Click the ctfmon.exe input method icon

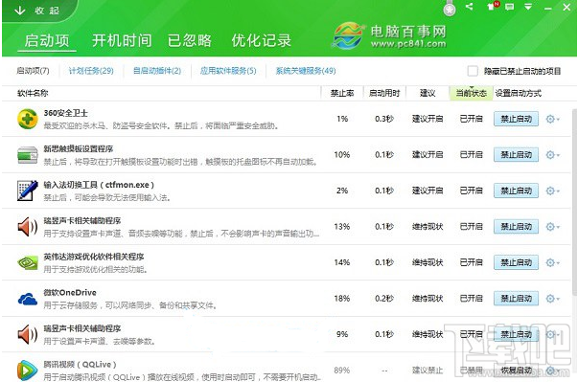pos(28,191)
